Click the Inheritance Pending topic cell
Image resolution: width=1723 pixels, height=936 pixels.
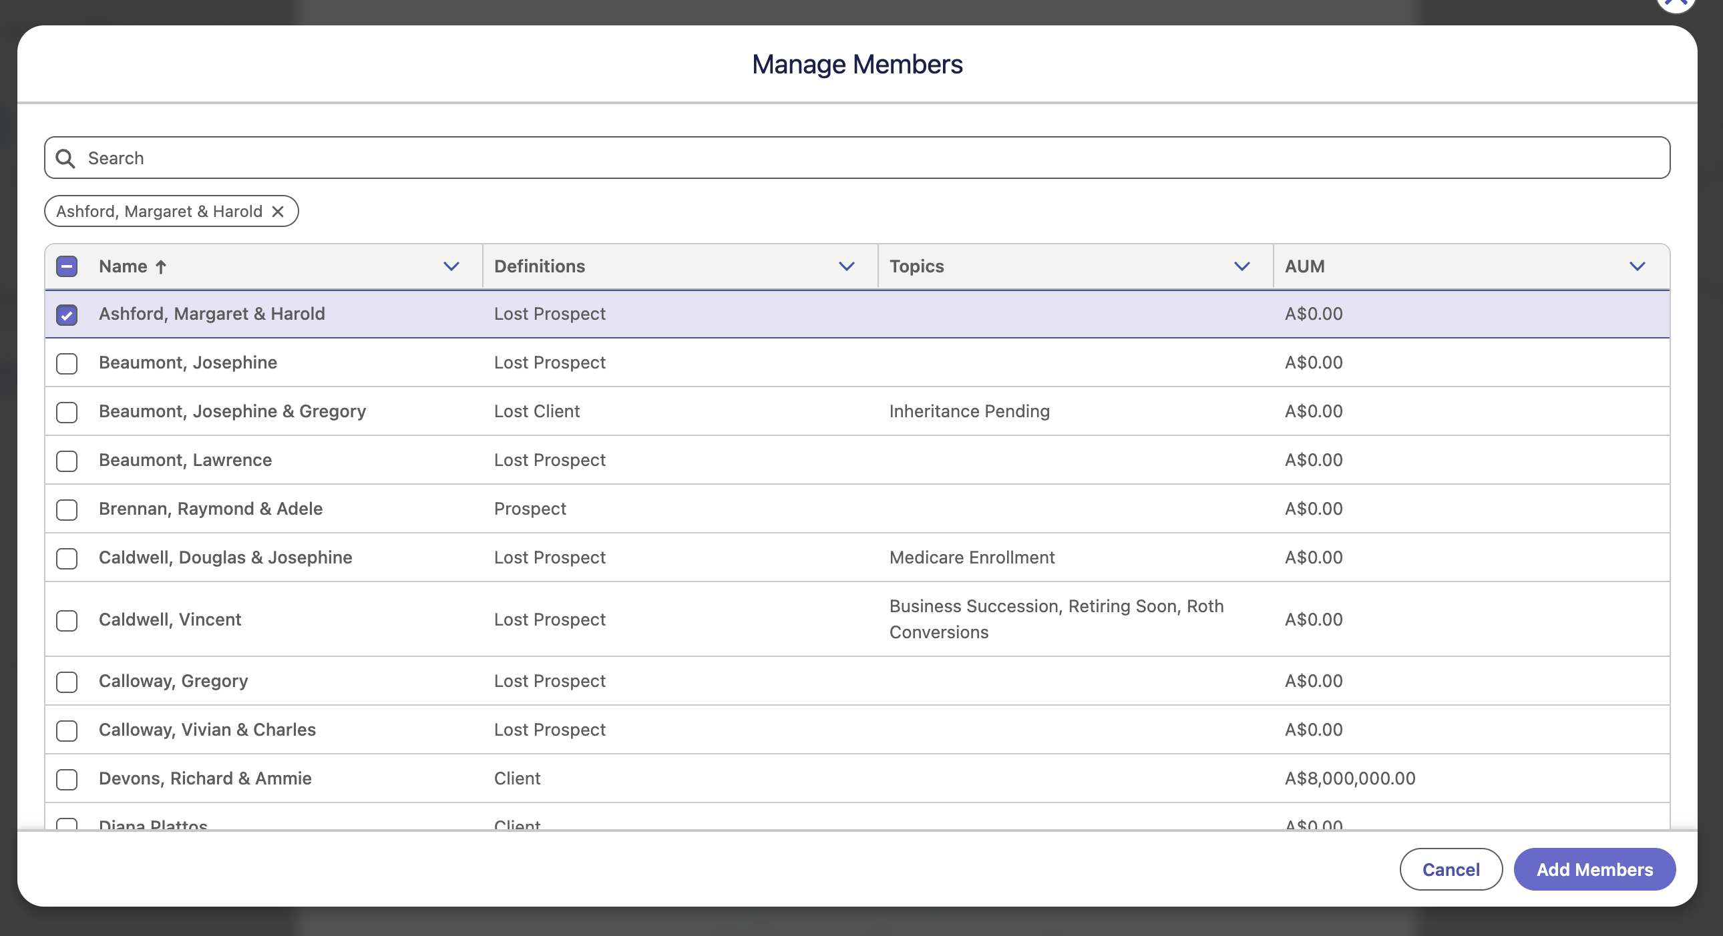(x=969, y=411)
